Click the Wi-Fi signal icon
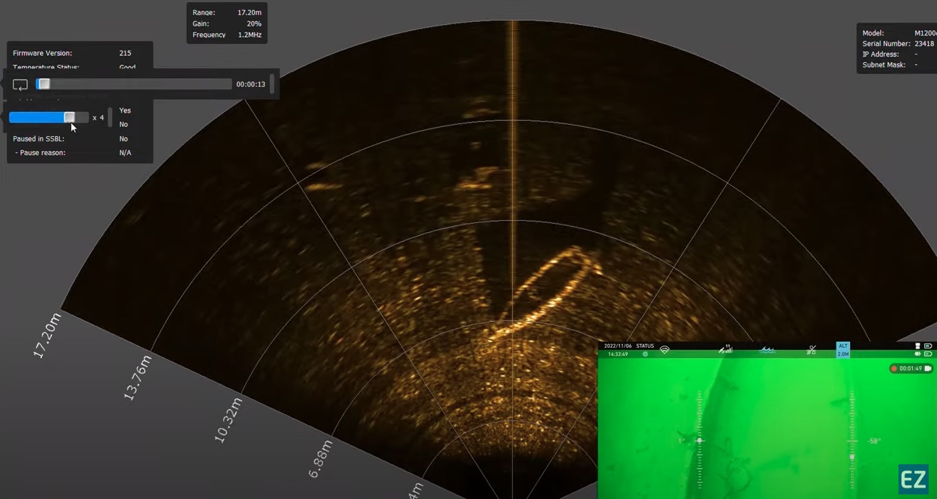This screenshot has width=937, height=499. pyautogui.click(x=665, y=350)
